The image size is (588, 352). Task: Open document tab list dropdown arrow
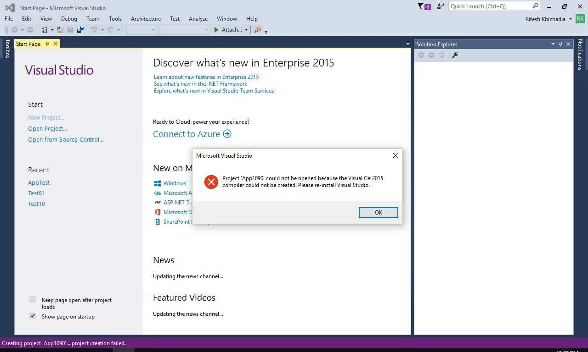click(407, 44)
